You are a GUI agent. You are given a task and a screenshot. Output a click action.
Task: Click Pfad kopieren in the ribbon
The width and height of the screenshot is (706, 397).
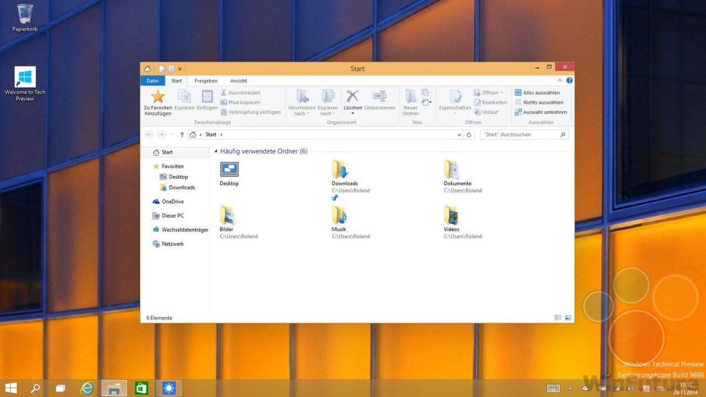(240, 103)
